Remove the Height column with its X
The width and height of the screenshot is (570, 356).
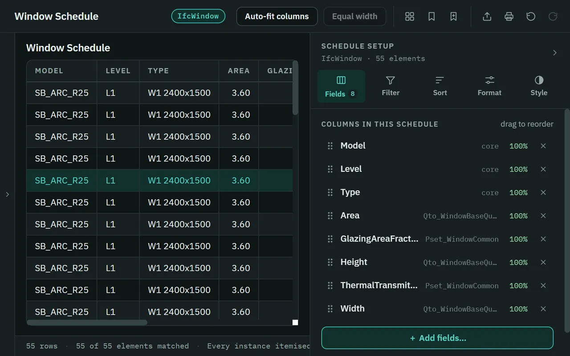click(x=543, y=262)
